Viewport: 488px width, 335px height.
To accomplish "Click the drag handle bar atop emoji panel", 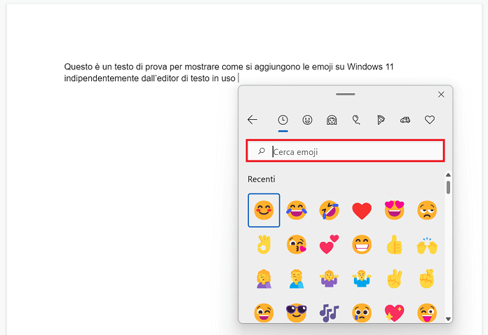I will (346, 94).
